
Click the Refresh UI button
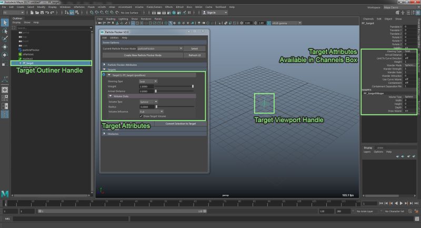pyautogui.click(x=195, y=55)
